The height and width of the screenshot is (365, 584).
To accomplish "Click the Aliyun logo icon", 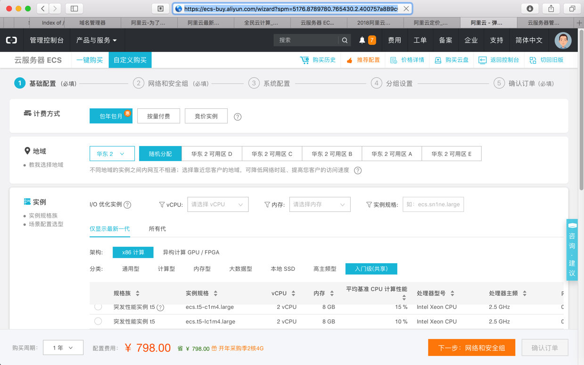I will [11, 41].
